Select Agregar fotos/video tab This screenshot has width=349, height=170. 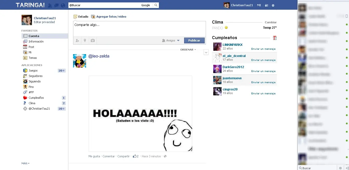click(109, 17)
